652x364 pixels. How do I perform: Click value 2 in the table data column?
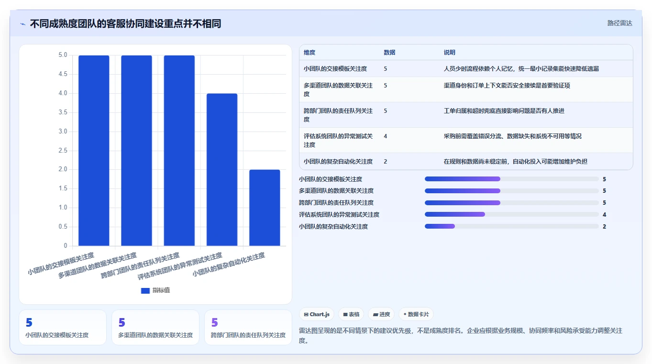coord(386,162)
